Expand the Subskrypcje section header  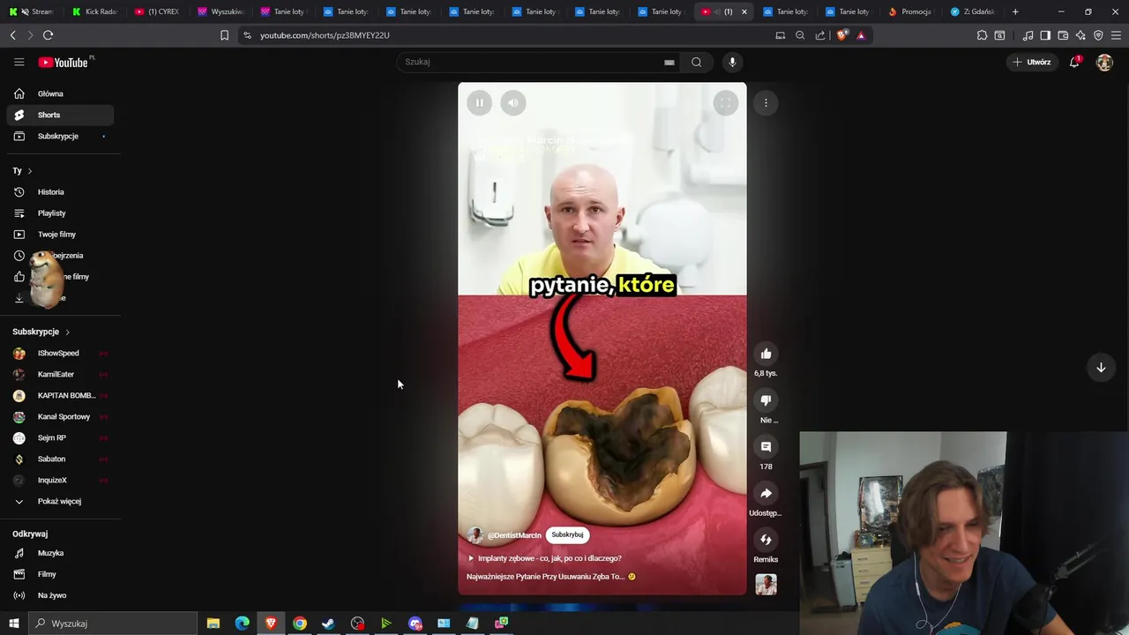41,332
